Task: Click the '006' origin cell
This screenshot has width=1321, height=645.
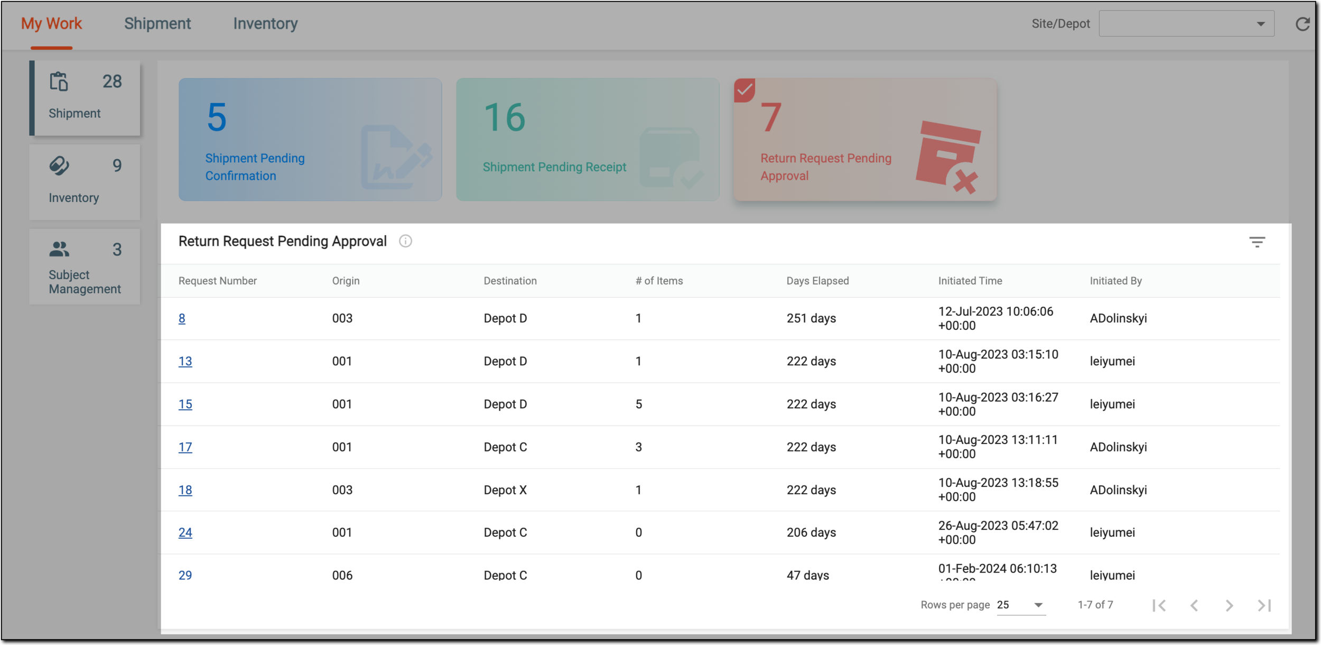Action: point(342,575)
